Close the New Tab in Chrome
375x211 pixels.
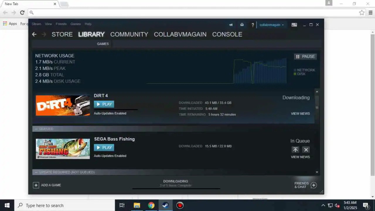(x=55, y=4)
